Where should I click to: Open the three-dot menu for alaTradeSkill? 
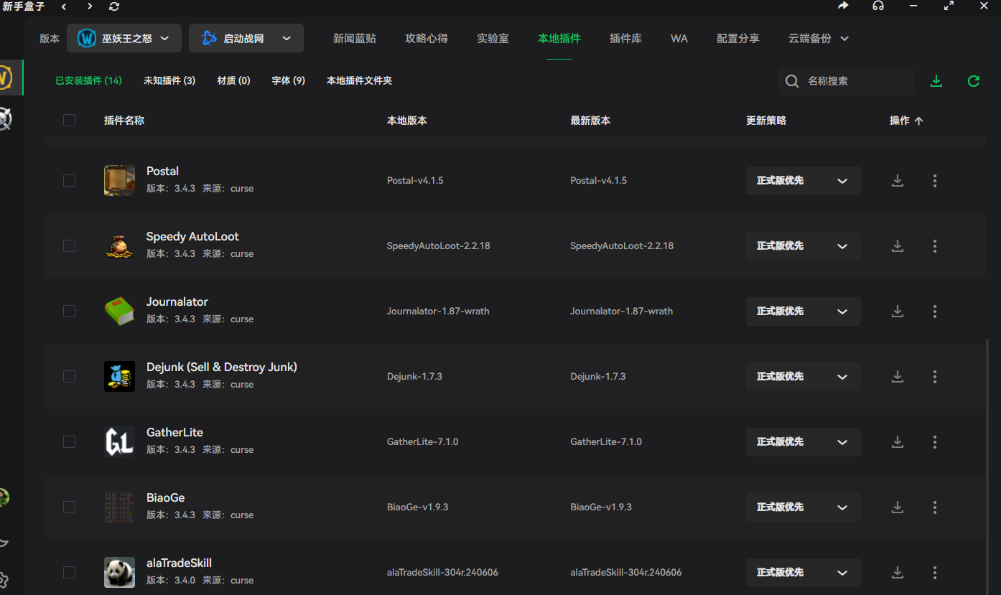pos(935,573)
